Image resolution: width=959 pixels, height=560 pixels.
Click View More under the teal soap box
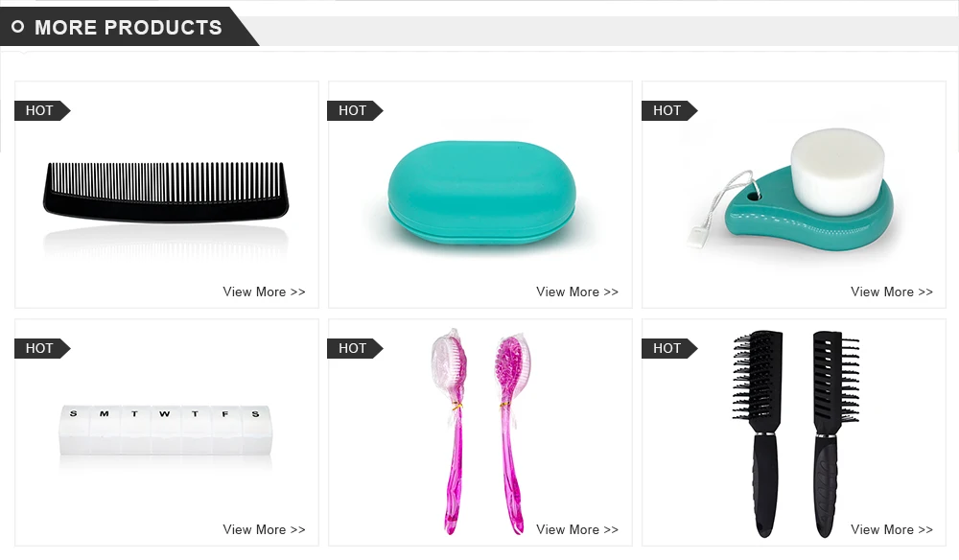(577, 292)
